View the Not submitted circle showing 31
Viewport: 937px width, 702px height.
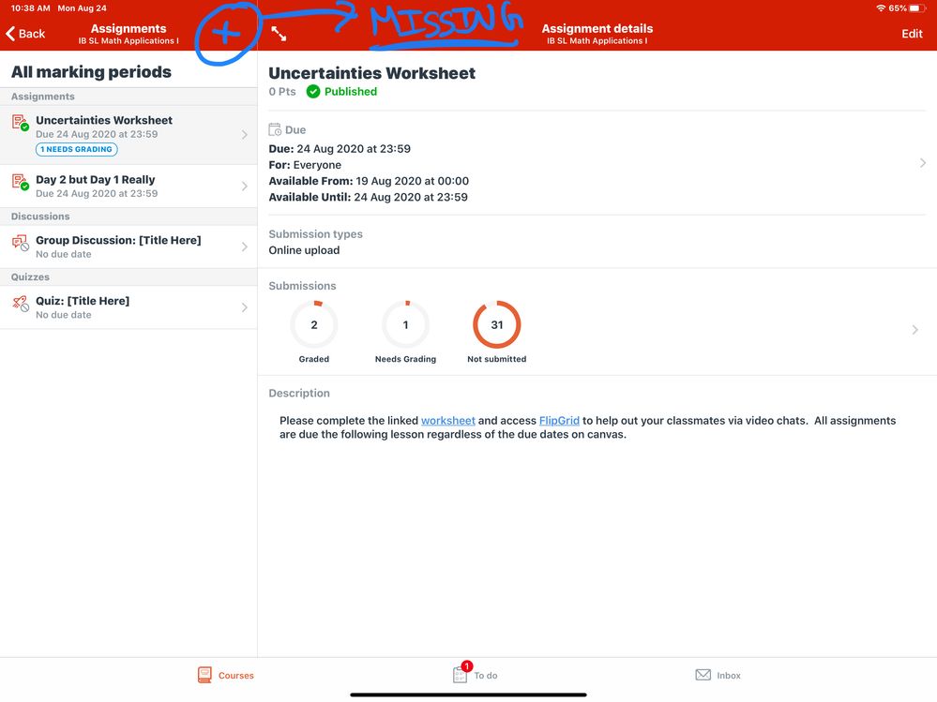pos(497,325)
